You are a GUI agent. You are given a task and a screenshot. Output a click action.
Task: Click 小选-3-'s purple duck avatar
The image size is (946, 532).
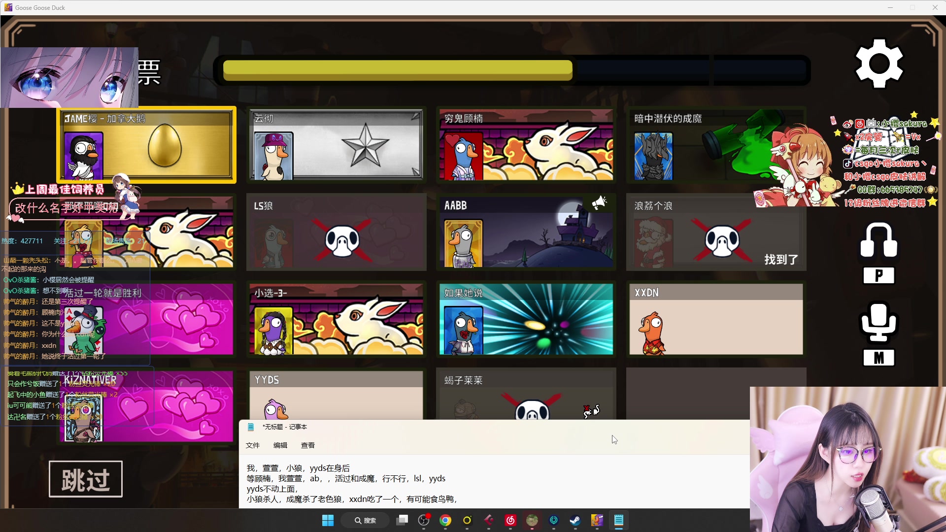coord(273,331)
